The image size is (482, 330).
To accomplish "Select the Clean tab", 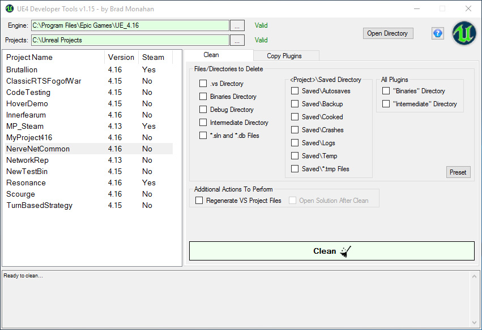I will point(211,55).
